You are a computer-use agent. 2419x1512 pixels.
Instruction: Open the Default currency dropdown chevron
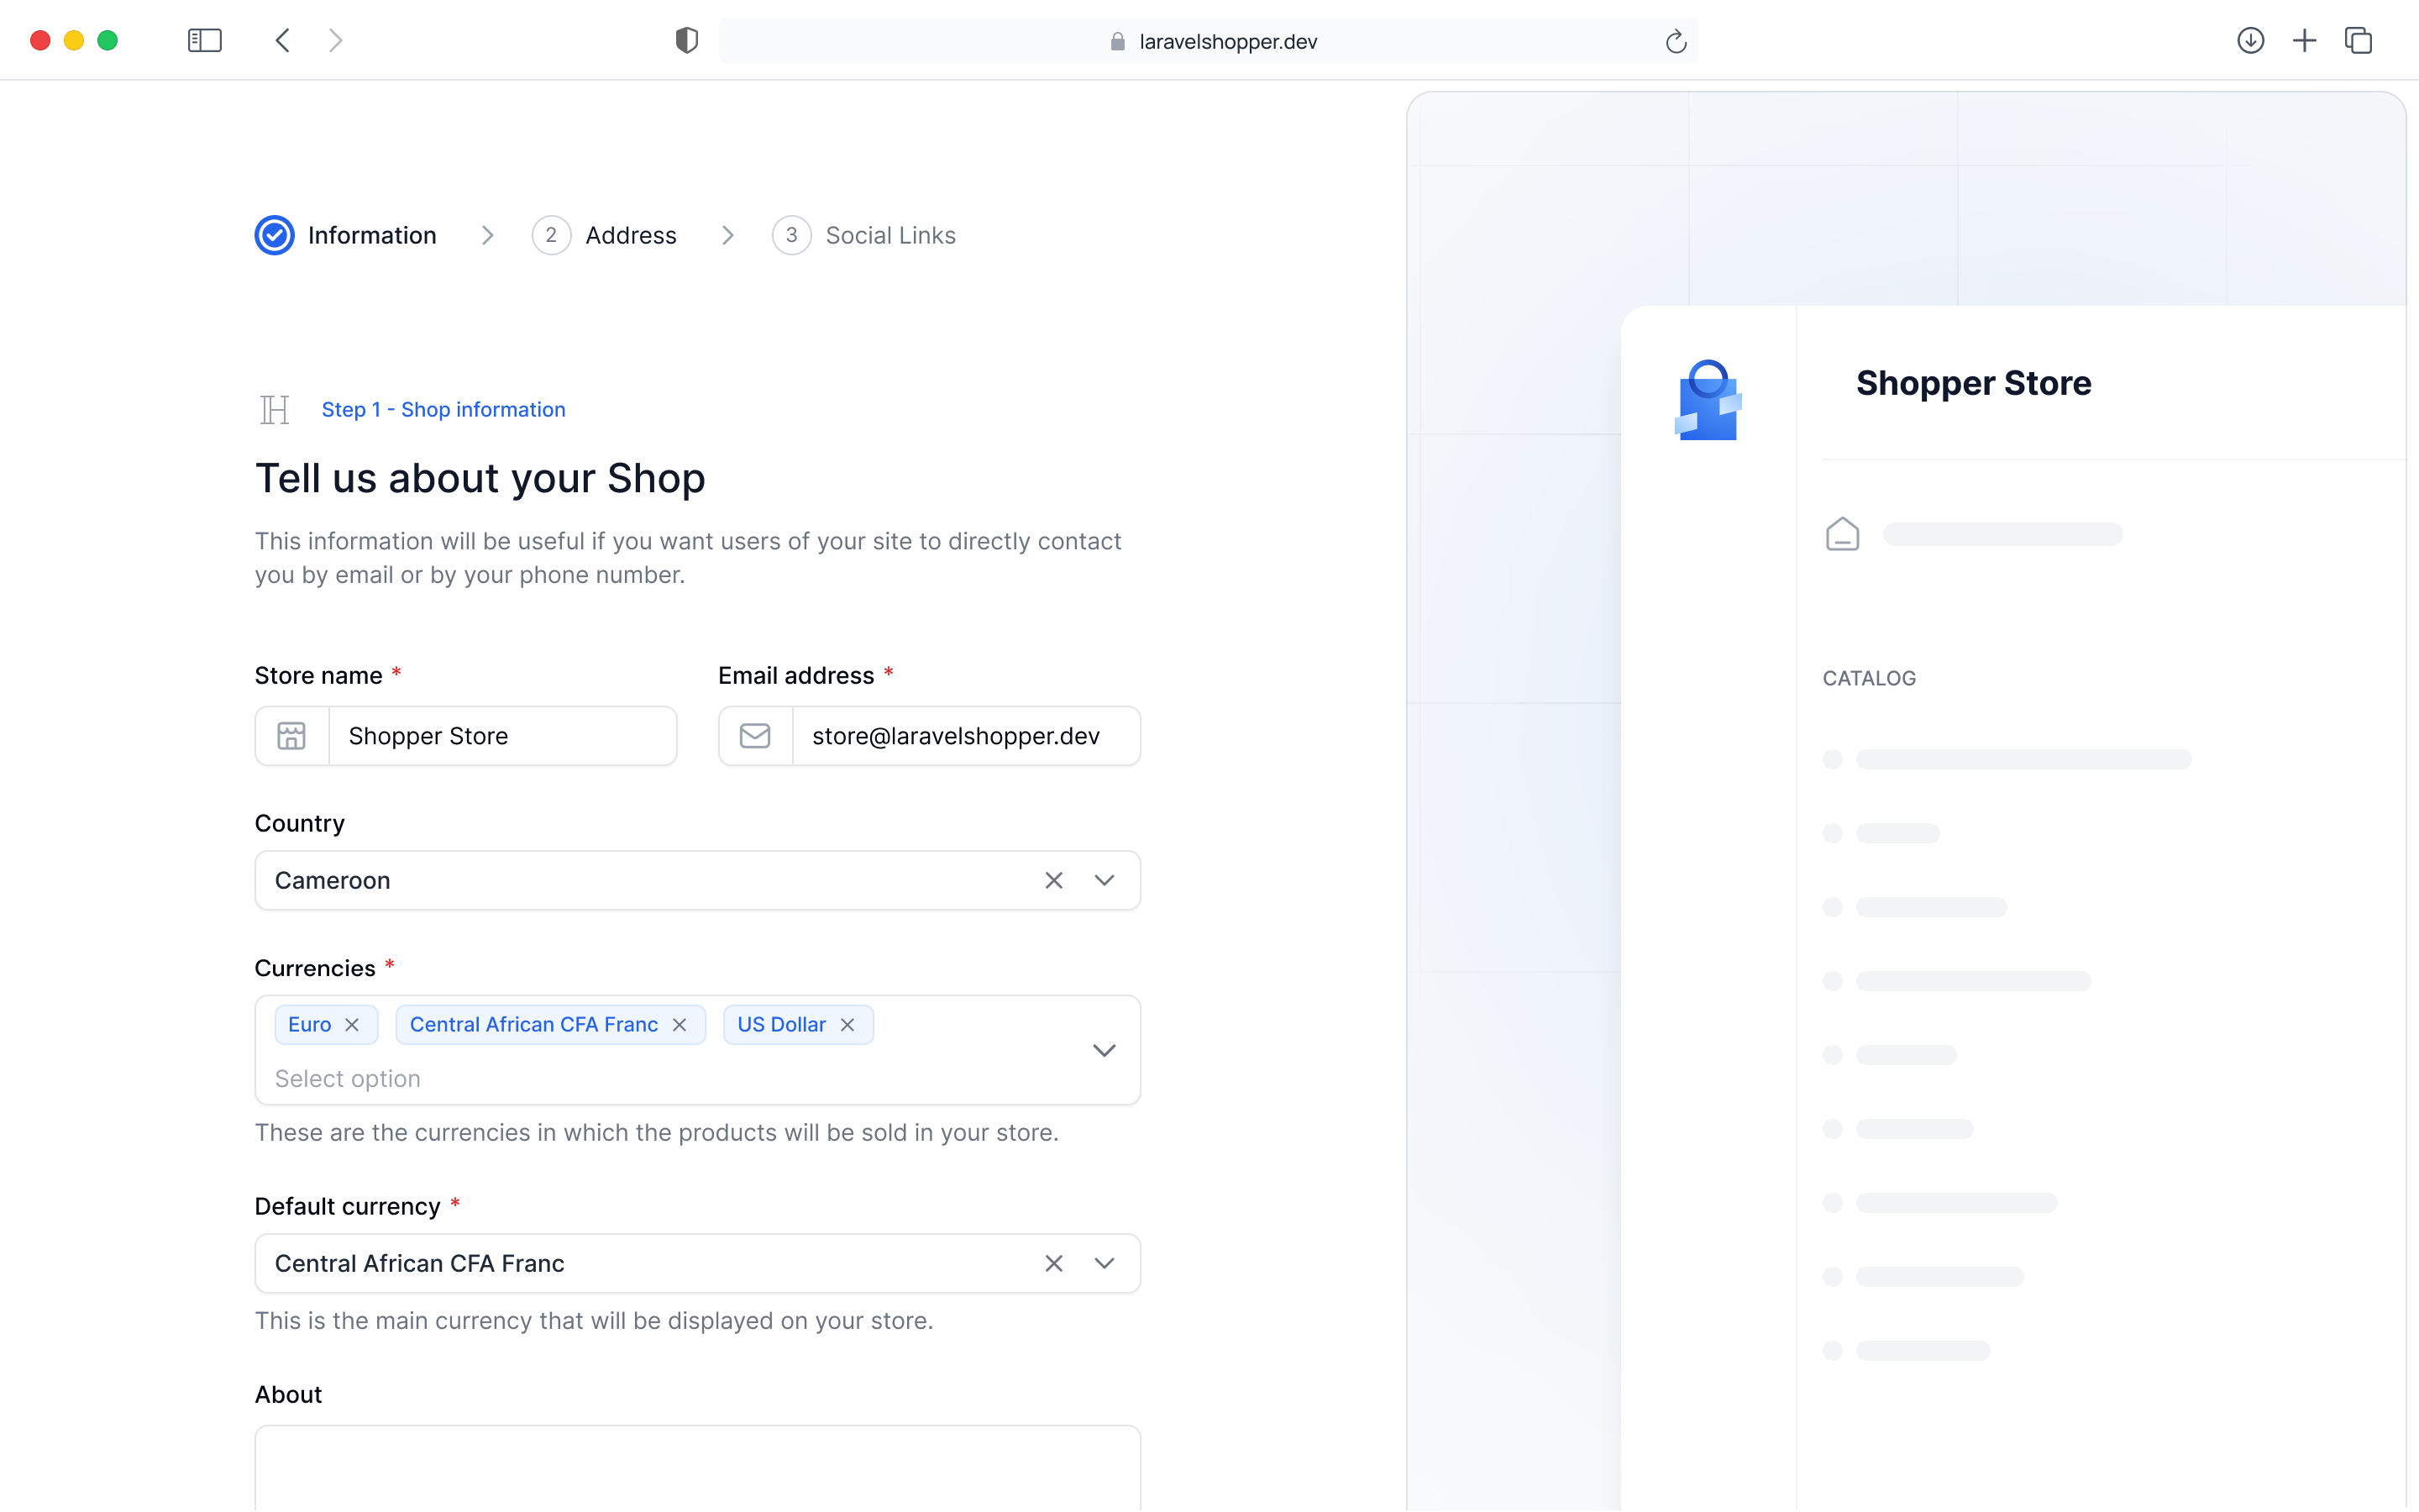point(1104,1263)
